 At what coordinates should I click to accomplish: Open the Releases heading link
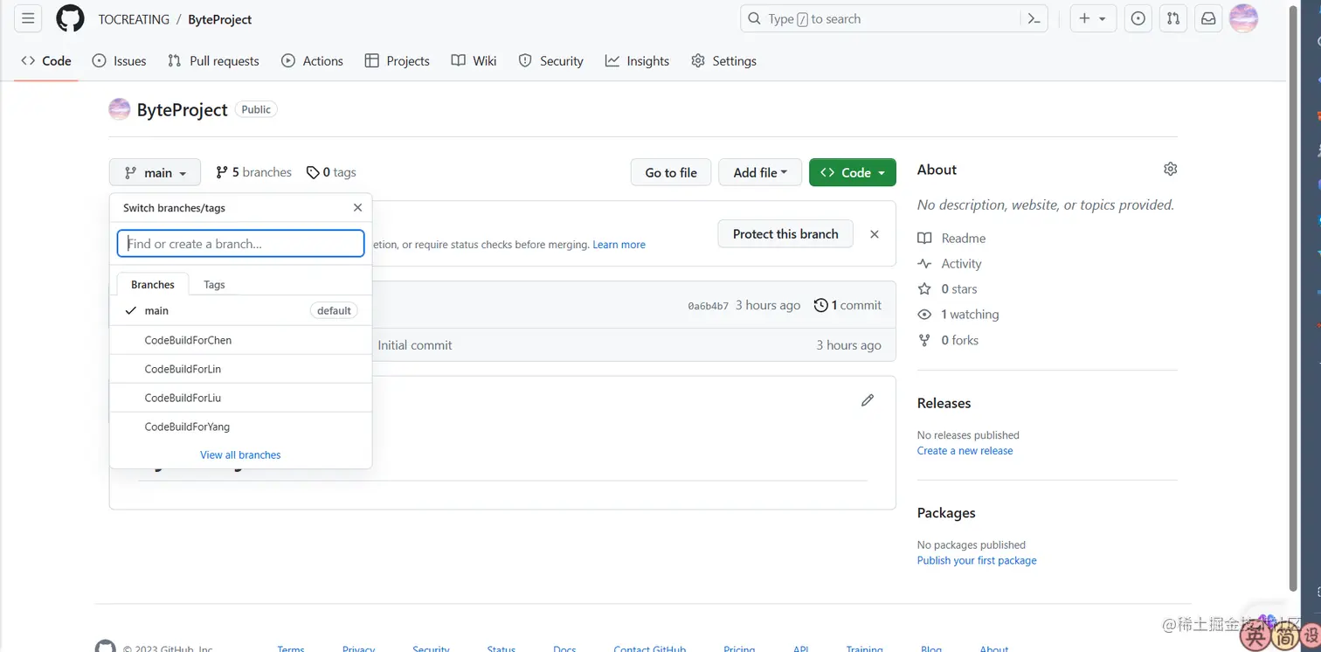coord(944,403)
